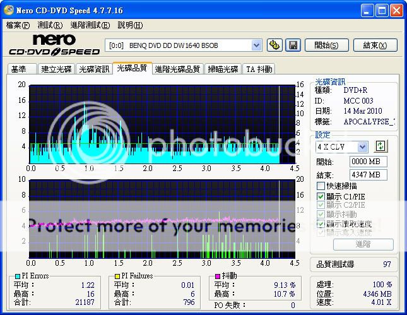The height and width of the screenshot is (315, 407).
Task: Select the 光碟品質 disc quality tab
Action: pos(132,68)
